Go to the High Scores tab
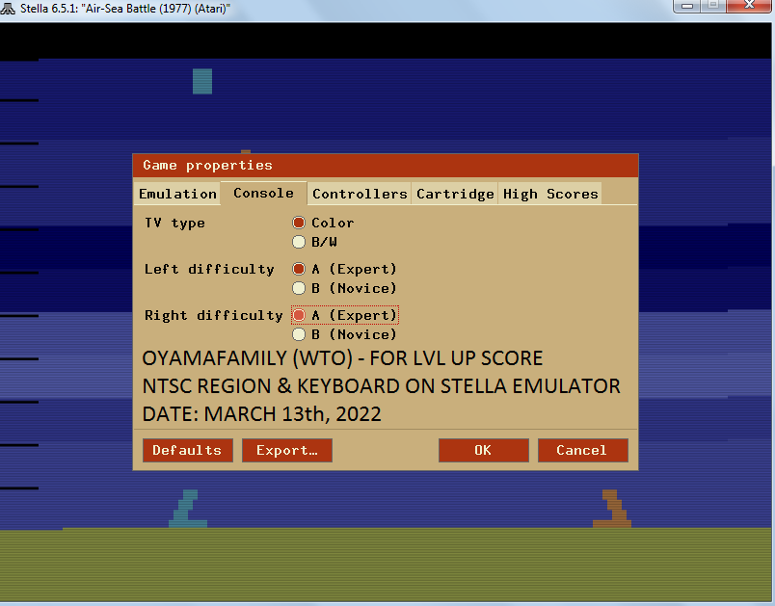This screenshot has height=606, width=775. click(x=550, y=194)
